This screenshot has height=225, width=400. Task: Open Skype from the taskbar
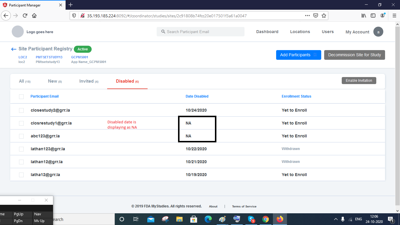(251, 219)
